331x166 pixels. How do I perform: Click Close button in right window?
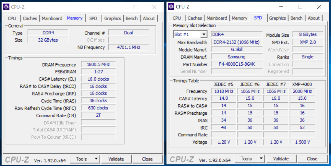pos(312,159)
